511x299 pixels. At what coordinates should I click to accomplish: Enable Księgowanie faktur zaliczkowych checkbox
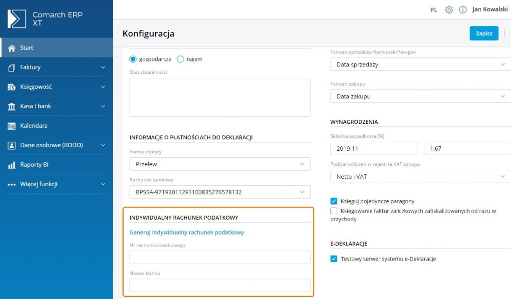point(334,211)
